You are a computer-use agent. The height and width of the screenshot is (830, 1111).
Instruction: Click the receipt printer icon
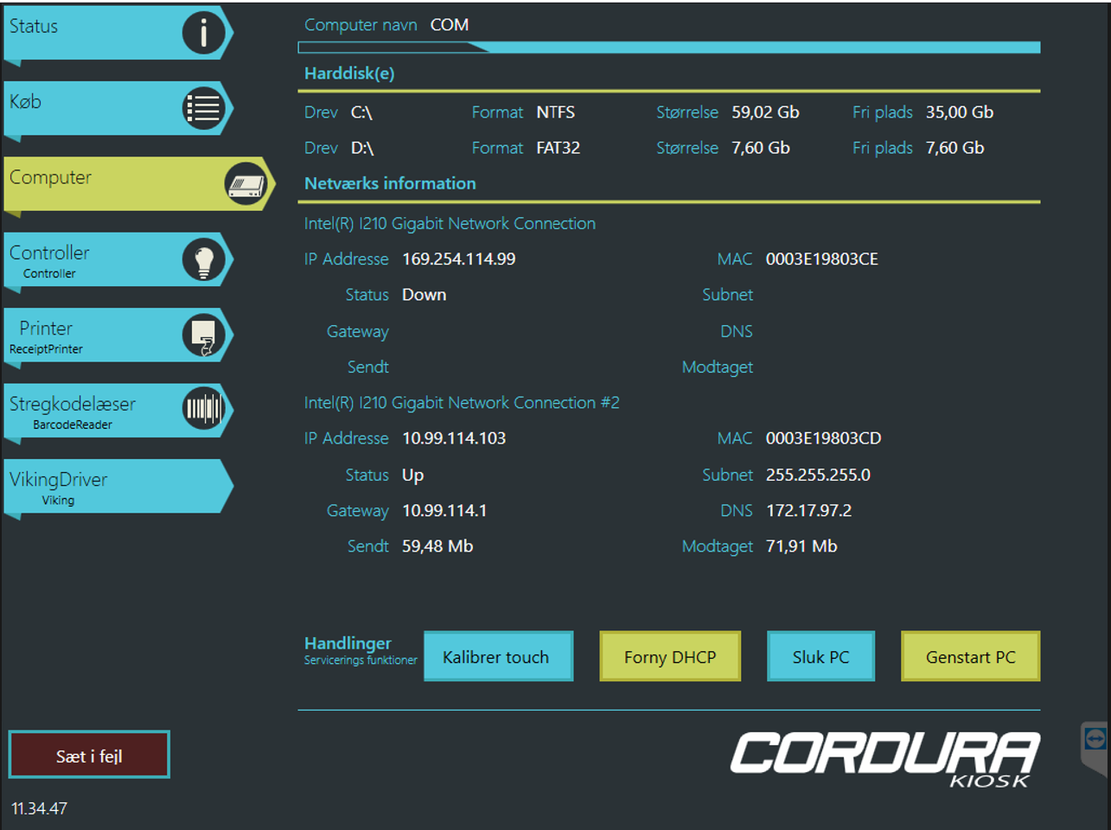pyautogui.click(x=203, y=335)
